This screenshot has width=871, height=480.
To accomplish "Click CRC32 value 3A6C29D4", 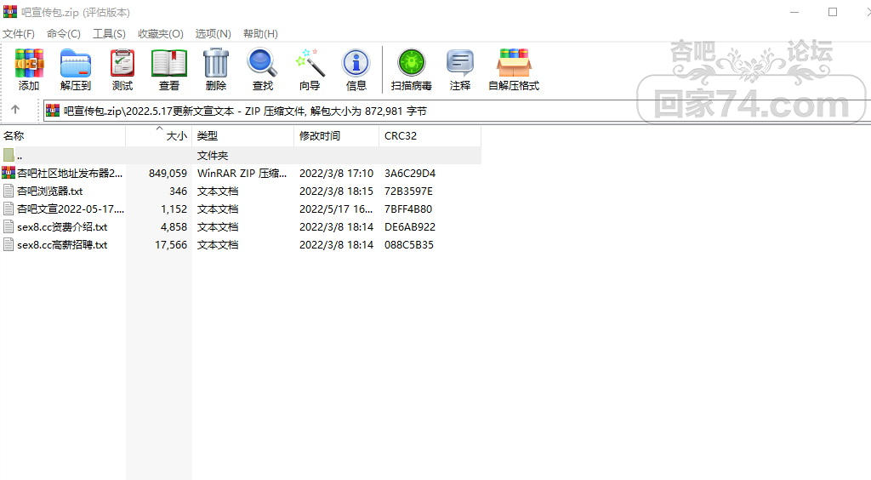I will click(x=410, y=174).
